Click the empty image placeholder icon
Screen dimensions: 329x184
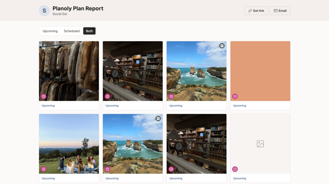260,144
